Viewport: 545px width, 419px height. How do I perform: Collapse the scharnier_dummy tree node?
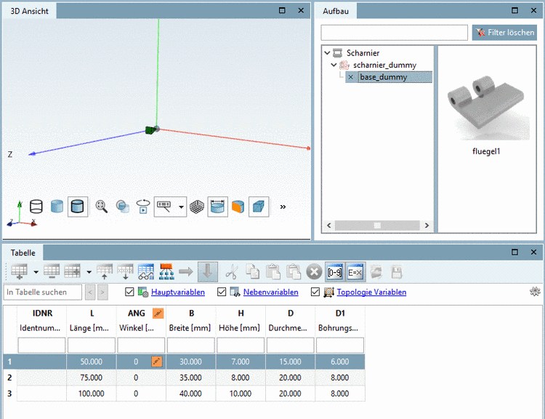334,65
